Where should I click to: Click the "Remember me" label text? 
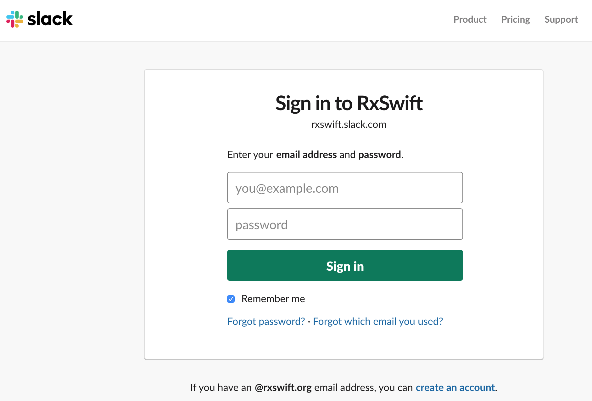coord(273,299)
